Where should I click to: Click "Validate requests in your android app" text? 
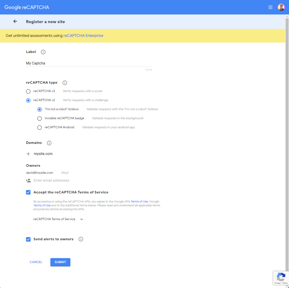[108, 127]
